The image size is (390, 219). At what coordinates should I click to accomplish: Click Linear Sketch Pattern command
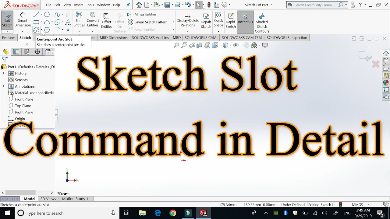click(148, 22)
